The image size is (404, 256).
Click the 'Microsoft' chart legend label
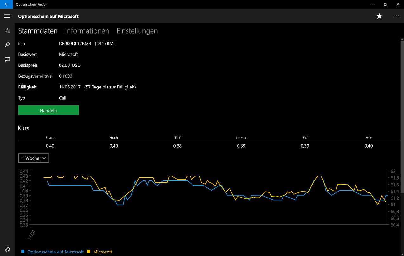103,252
